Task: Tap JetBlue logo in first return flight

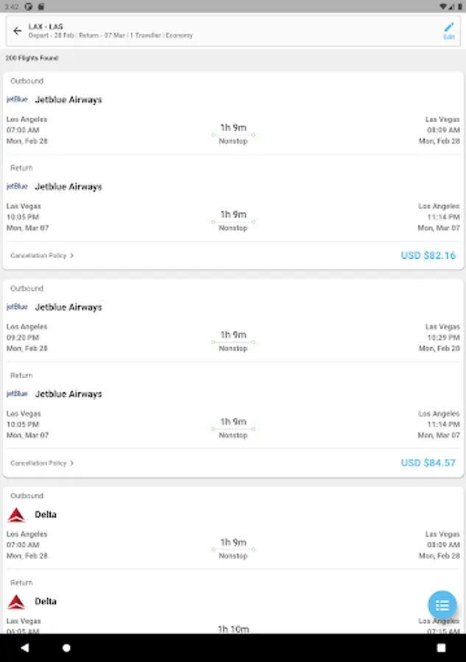Action: [x=17, y=186]
